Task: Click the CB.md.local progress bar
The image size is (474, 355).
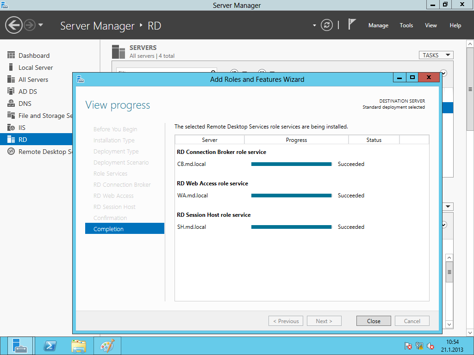Action: (291, 164)
